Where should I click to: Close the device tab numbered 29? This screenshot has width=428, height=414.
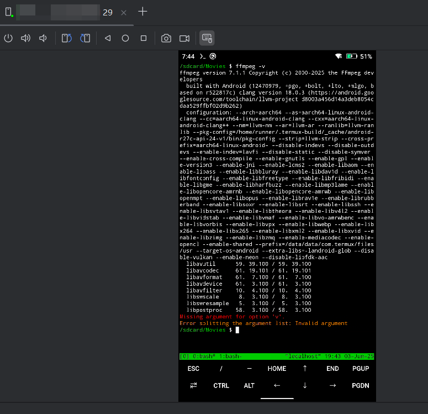pyautogui.click(x=124, y=13)
